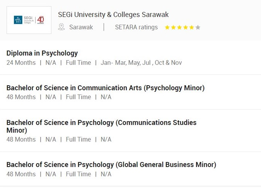Click the location pin icon beside Sarawak
The image size is (261, 189).
(61, 27)
